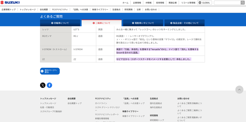
Task: Open リコール等情報 in top navigation
Action: (188, 3)
